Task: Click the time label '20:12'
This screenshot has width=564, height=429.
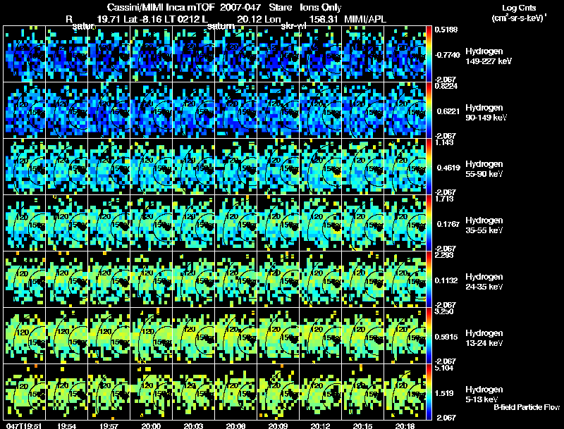Action: tap(320, 426)
